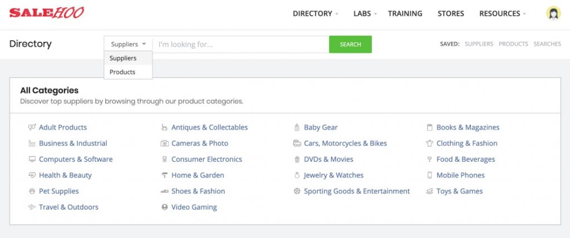Open the Baby Gear category link
Viewport: 570px width, 238px height.
[321, 127]
